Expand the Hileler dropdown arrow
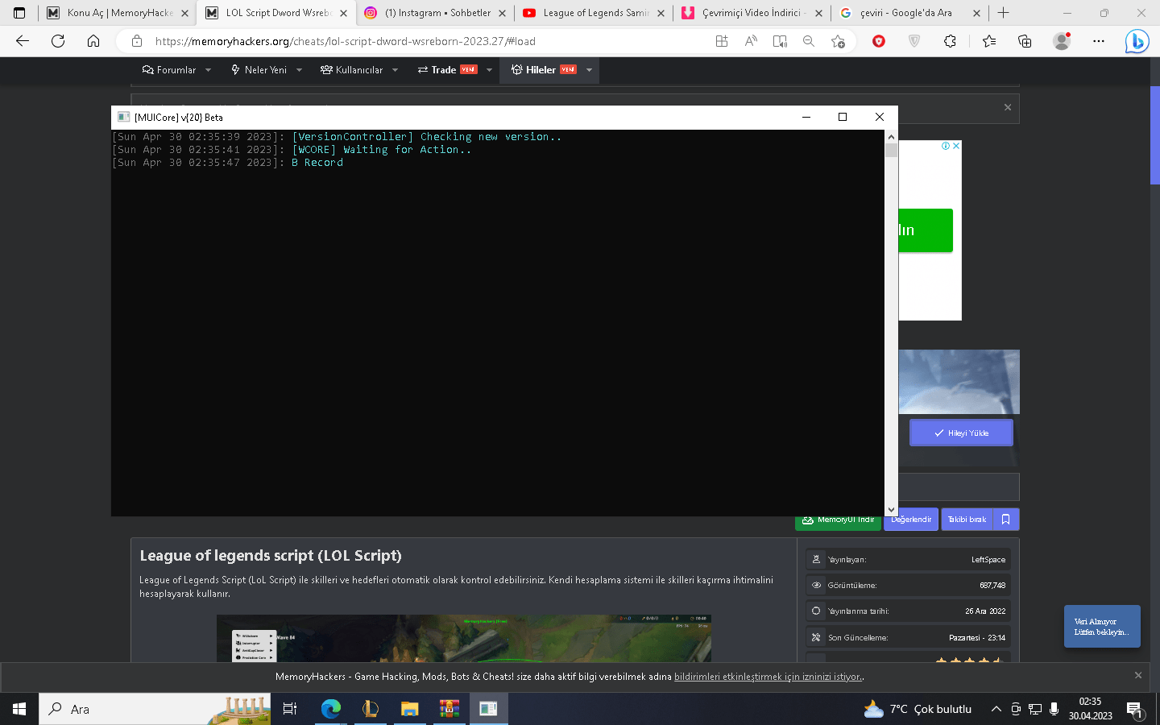The width and height of the screenshot is (1160, 725). click(x=590, y=70)
